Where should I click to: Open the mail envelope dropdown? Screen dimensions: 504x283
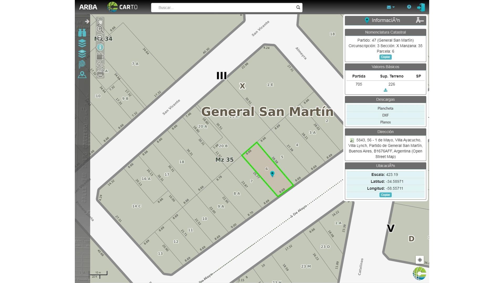391,7
